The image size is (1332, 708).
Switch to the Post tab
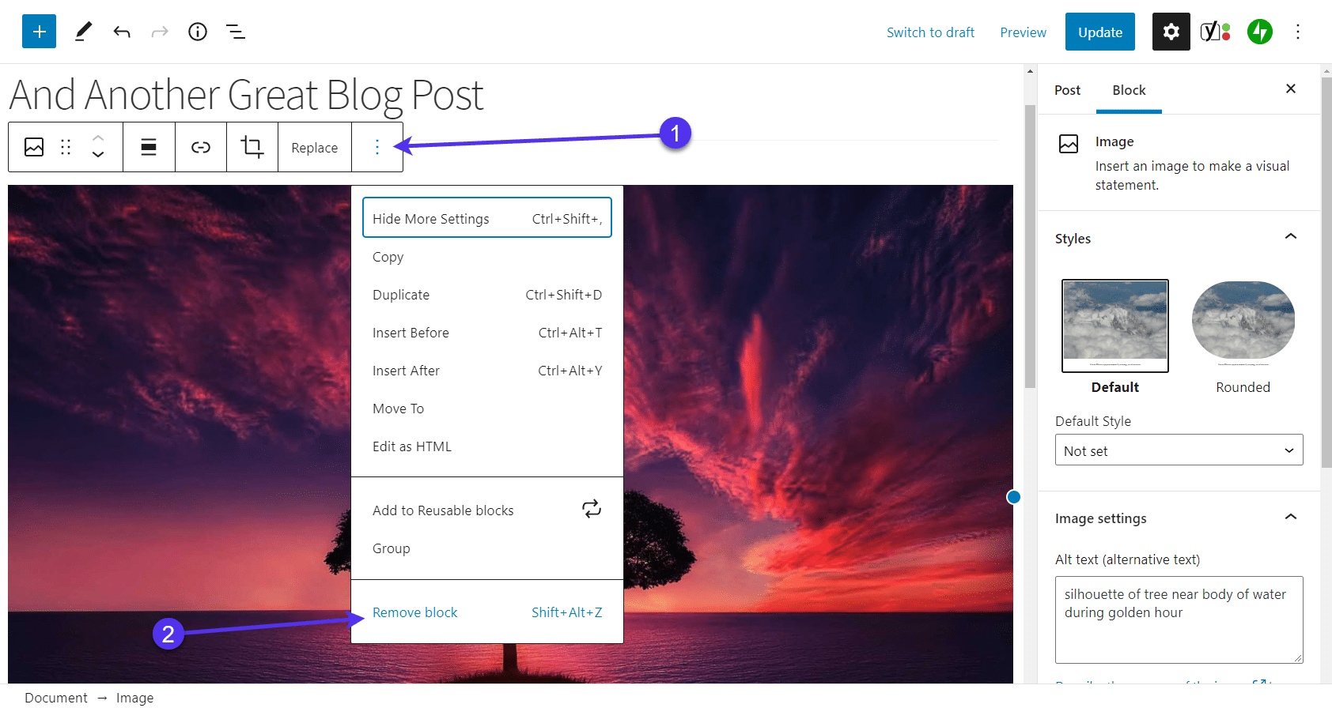[x=1067, y=90]
